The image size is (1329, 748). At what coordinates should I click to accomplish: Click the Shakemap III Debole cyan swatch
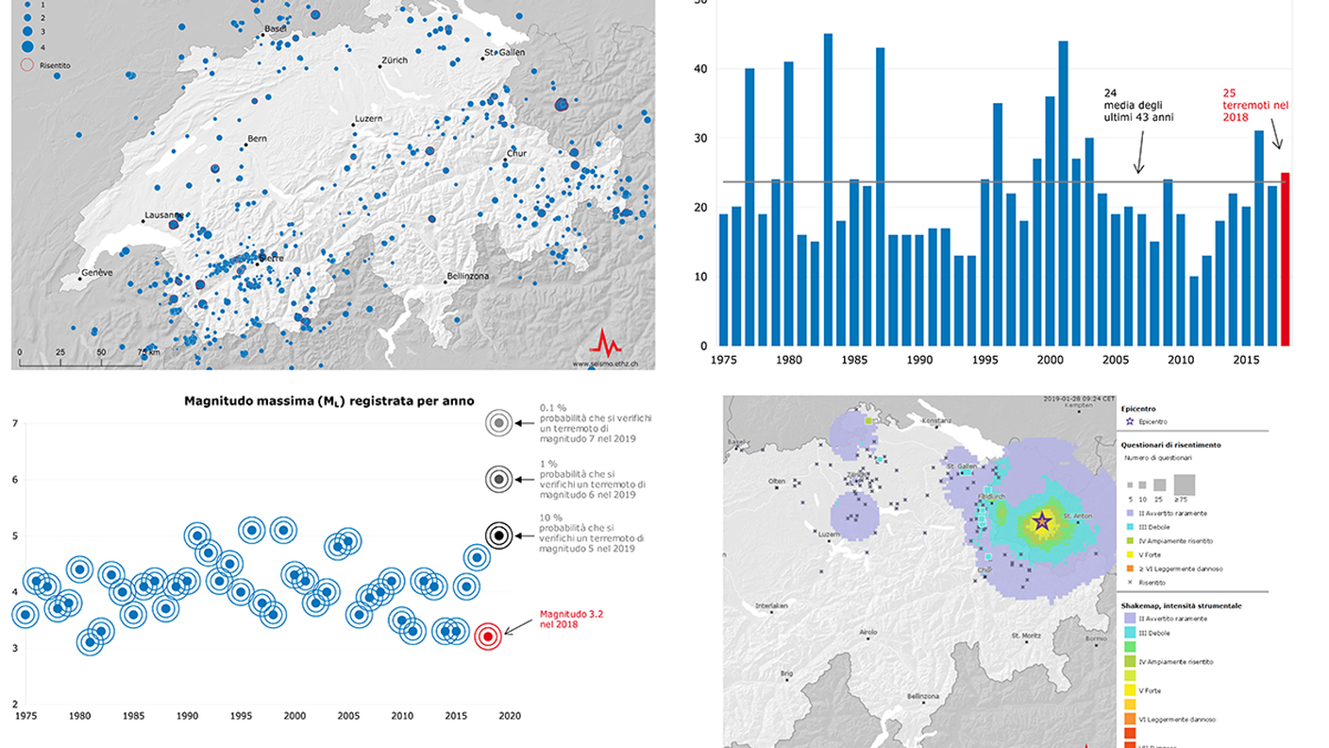tap(1129, 633)
